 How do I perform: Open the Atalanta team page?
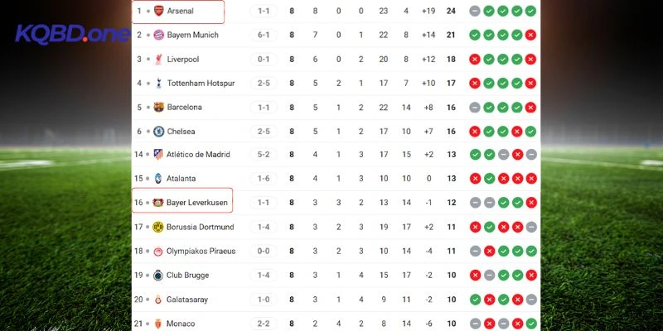tap(183, 179)
